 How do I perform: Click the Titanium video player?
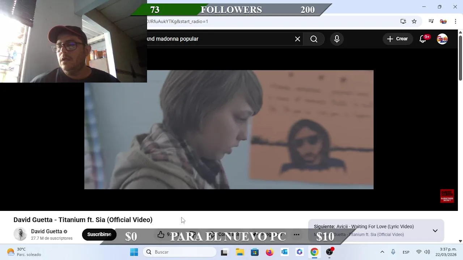pyautogui.click(x=229, y=130)
